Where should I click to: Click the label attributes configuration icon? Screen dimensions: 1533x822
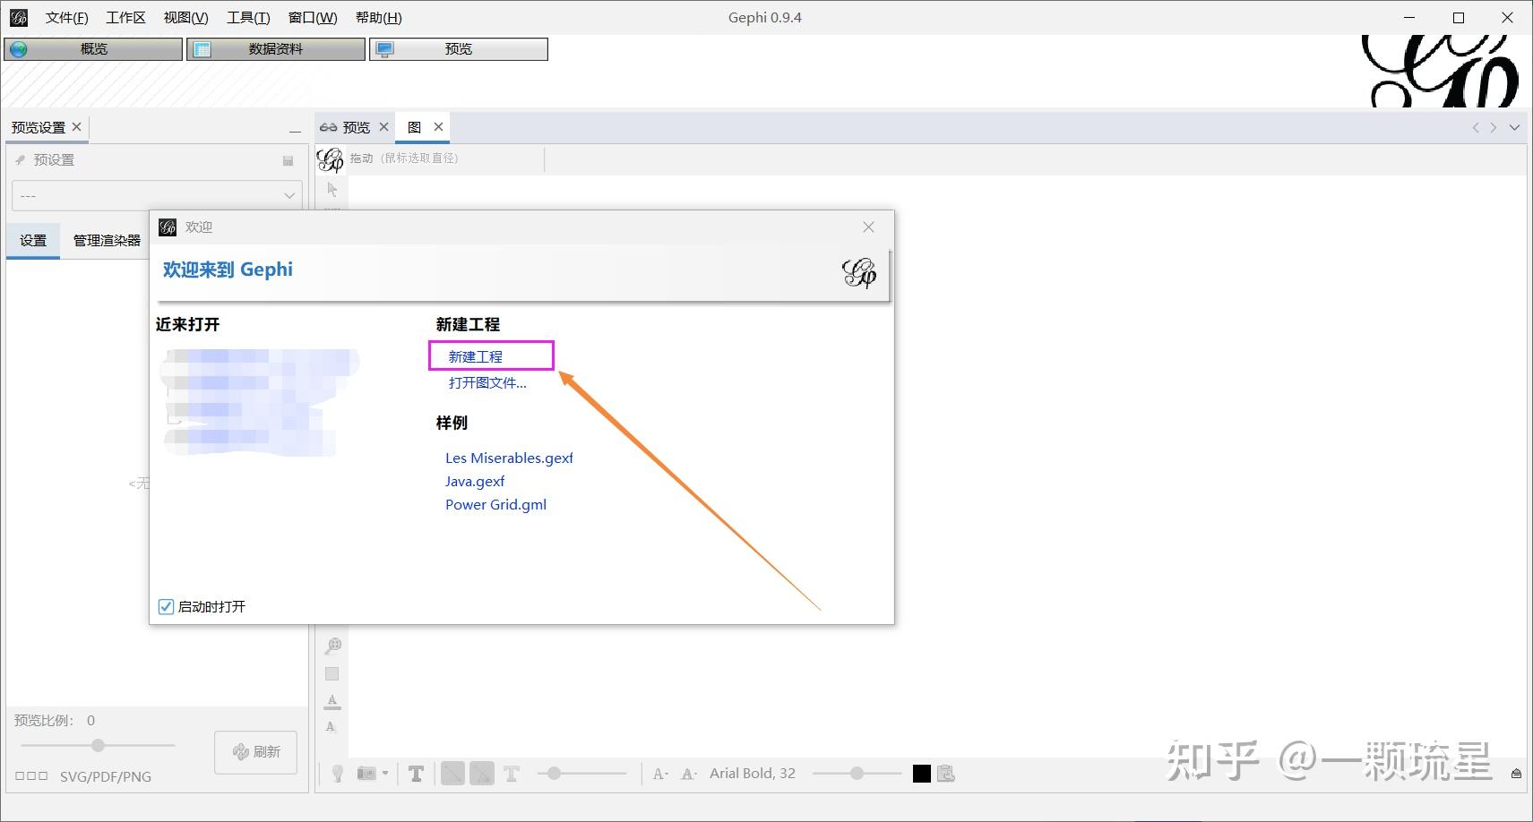tap(946, 774)
